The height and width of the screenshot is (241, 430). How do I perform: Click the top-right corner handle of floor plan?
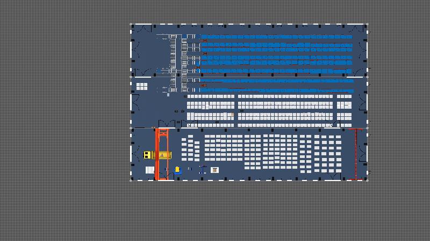367,24
